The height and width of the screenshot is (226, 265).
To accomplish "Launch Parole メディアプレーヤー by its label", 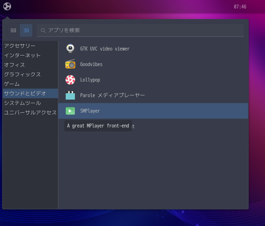I will click(112, 95).
